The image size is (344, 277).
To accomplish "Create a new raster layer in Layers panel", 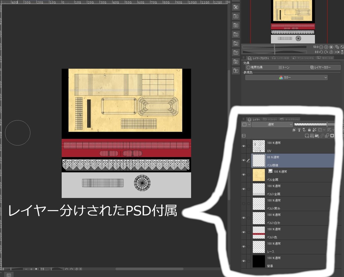I will tap(307, 136).
